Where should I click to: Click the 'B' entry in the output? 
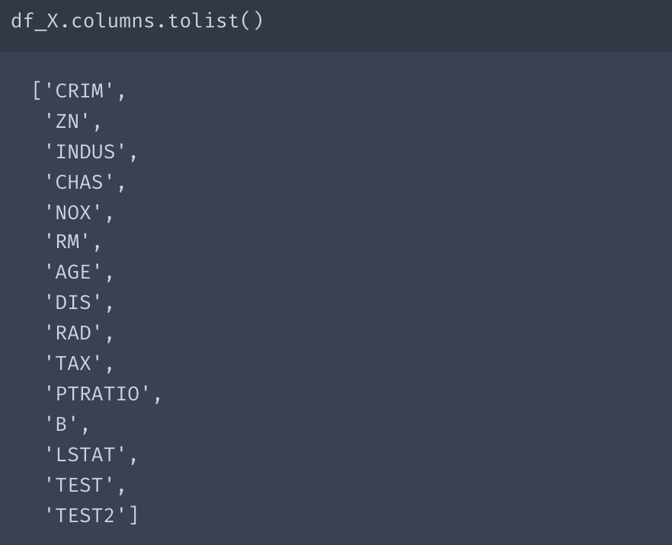tap(62, 425)
